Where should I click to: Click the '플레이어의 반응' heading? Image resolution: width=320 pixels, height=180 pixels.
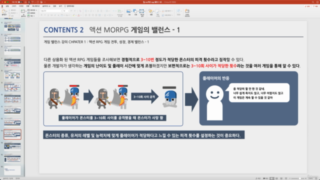(x=216, y=78)
